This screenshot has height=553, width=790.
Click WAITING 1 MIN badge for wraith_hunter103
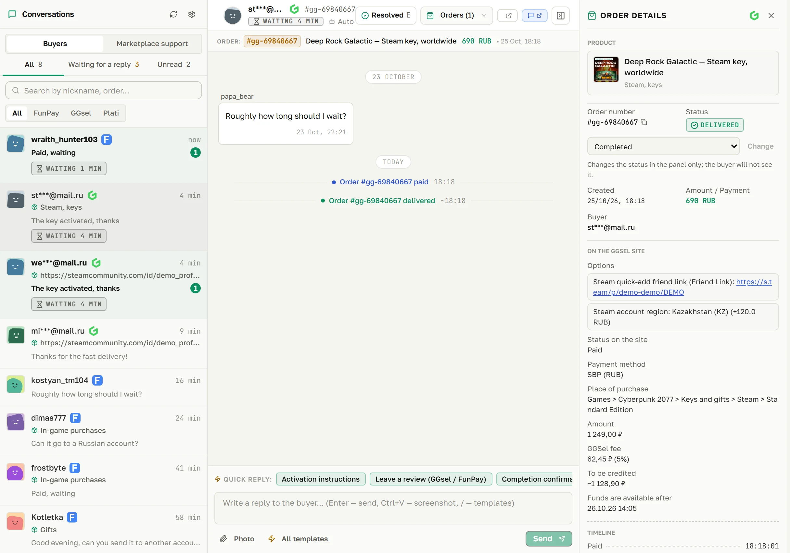[69, 168]
